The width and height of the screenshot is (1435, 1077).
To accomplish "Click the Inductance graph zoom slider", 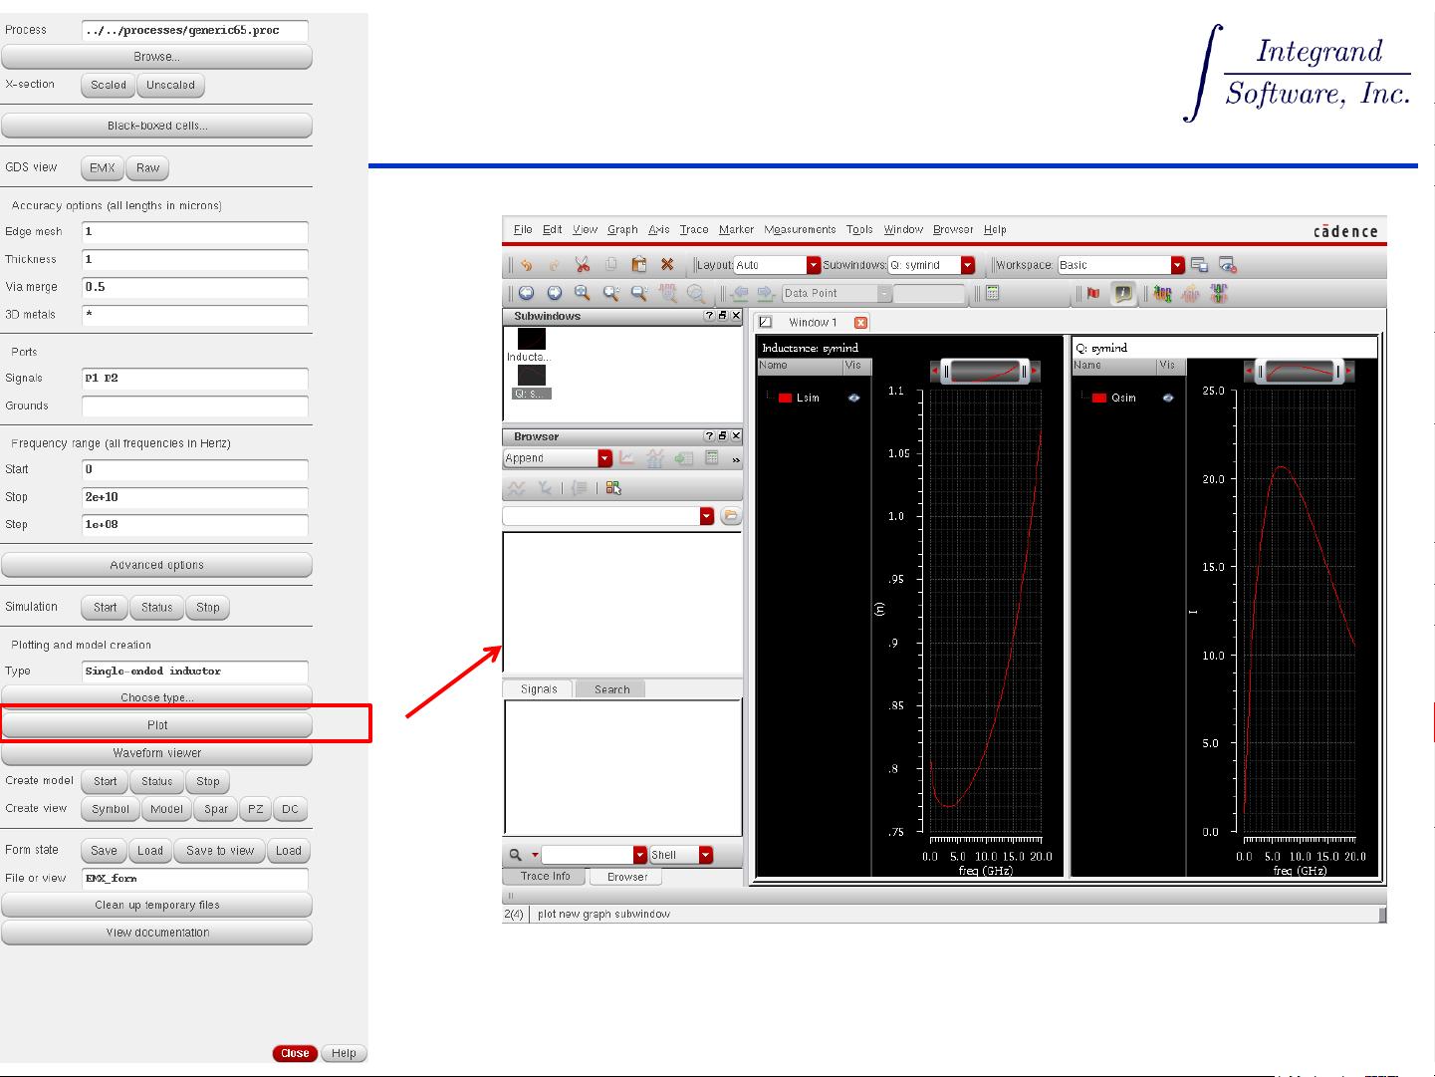I will (985, 372).
